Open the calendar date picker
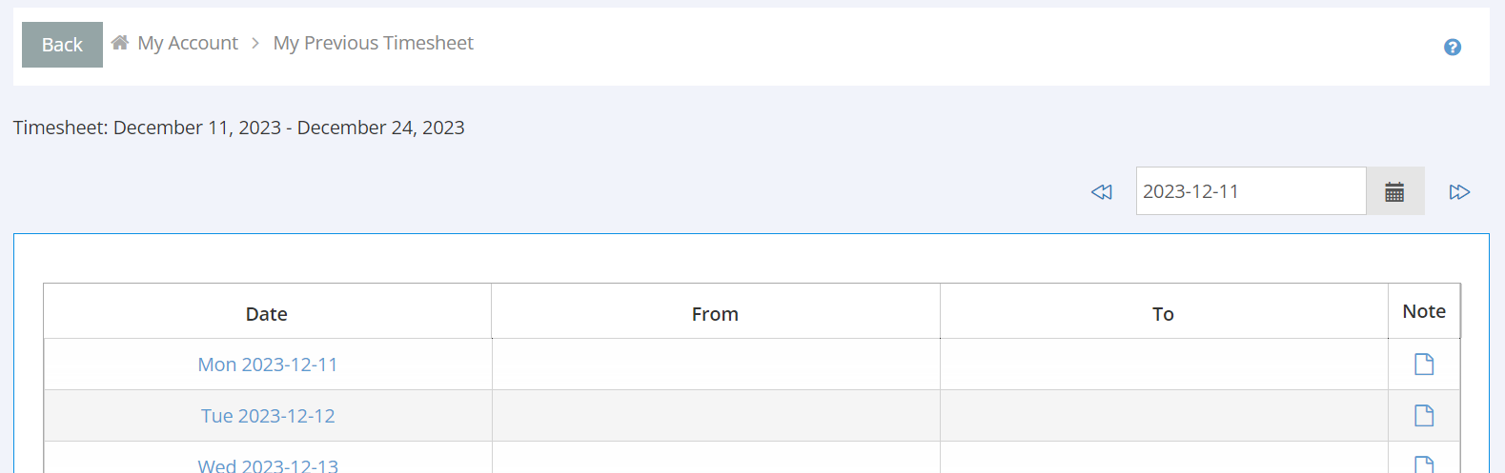 click(1394, 191)
